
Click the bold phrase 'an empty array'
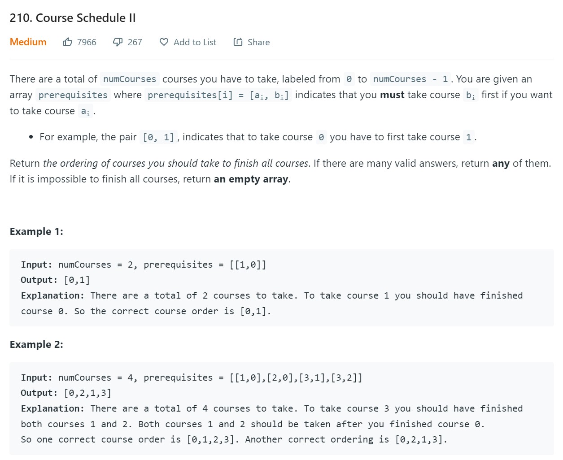[x=251, y=179]
